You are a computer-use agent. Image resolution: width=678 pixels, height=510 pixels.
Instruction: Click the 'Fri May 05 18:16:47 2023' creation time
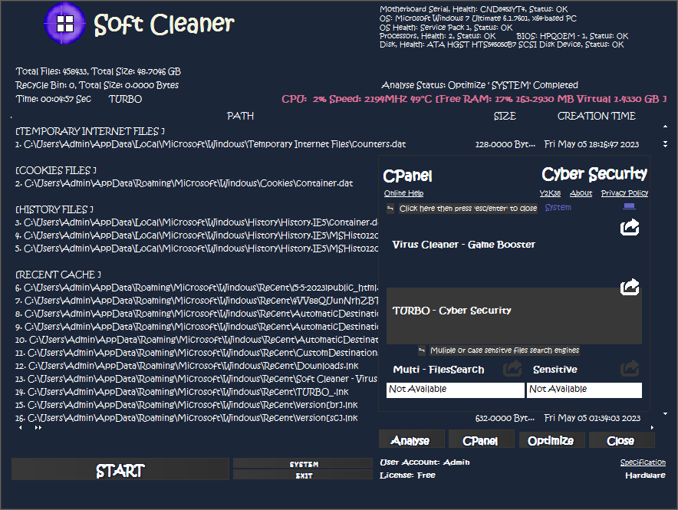click(x=591, y=144)
